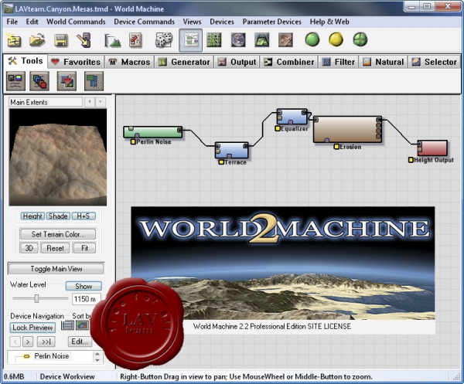
Task: Toggle the H+S preview mode
Action: coord(84,216)
